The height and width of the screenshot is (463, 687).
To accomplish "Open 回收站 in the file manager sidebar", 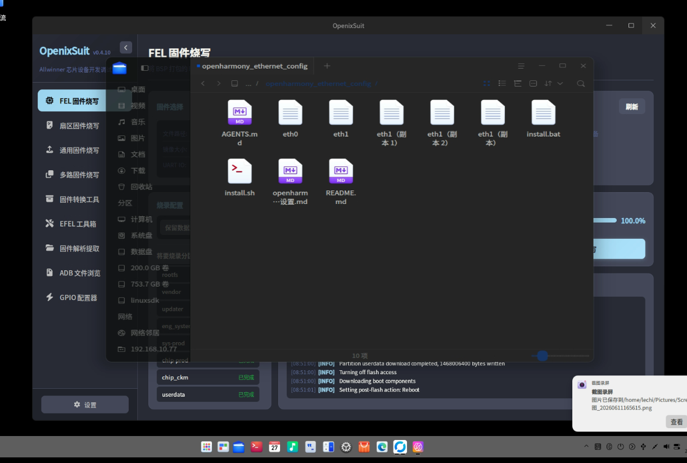I will pos(135,187).
